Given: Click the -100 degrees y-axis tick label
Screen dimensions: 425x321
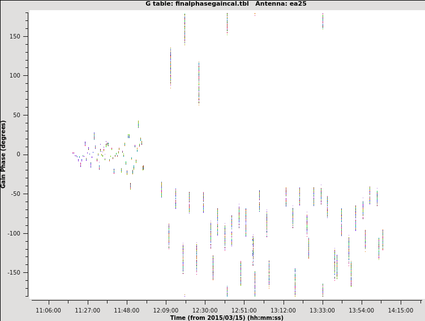Looking at the screenshot, I should (x=19, y=233).
